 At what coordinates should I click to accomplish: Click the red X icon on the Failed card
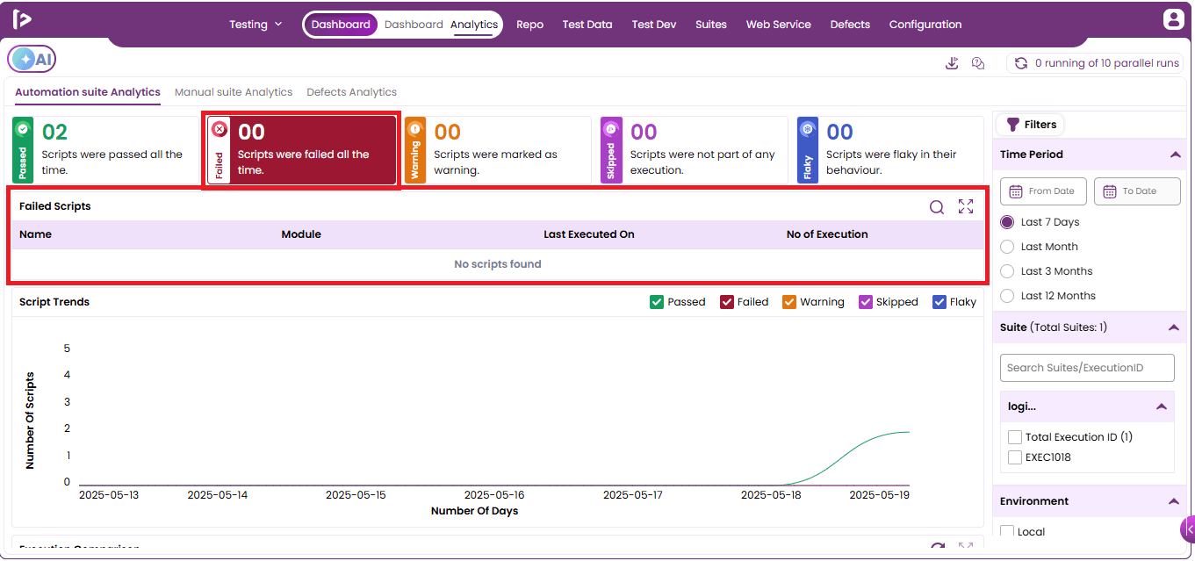[220, 130]
